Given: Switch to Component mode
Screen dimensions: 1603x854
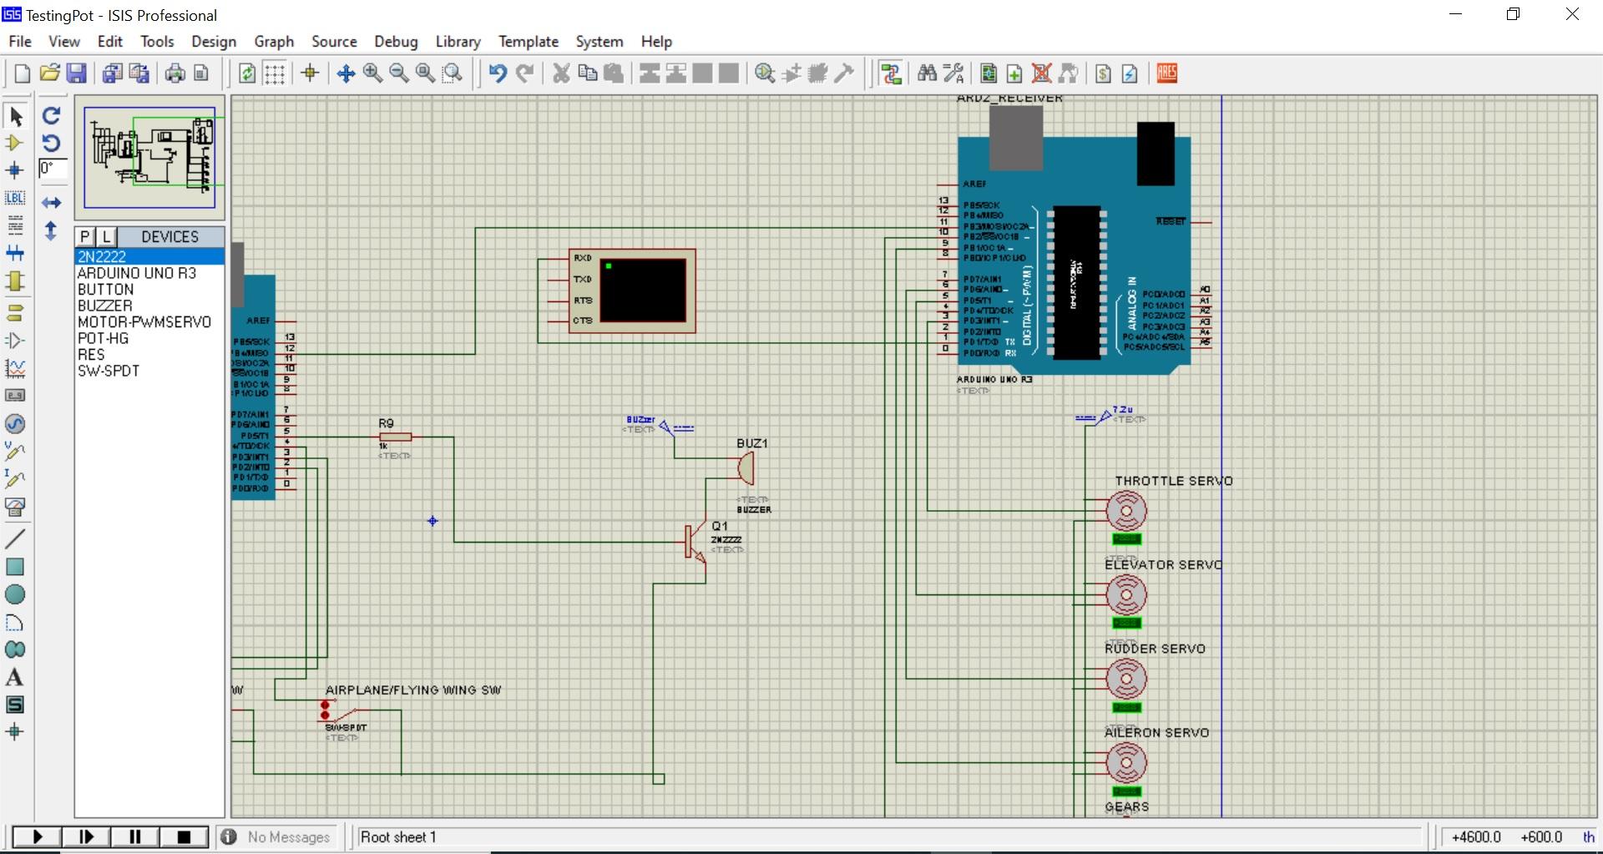Looking at the screenshot, I should (x=15, y=144).
